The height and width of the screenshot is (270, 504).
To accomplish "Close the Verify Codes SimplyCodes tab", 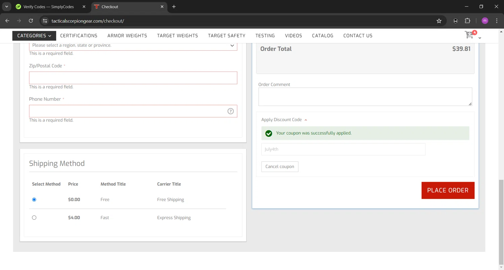I will point(84,7).
